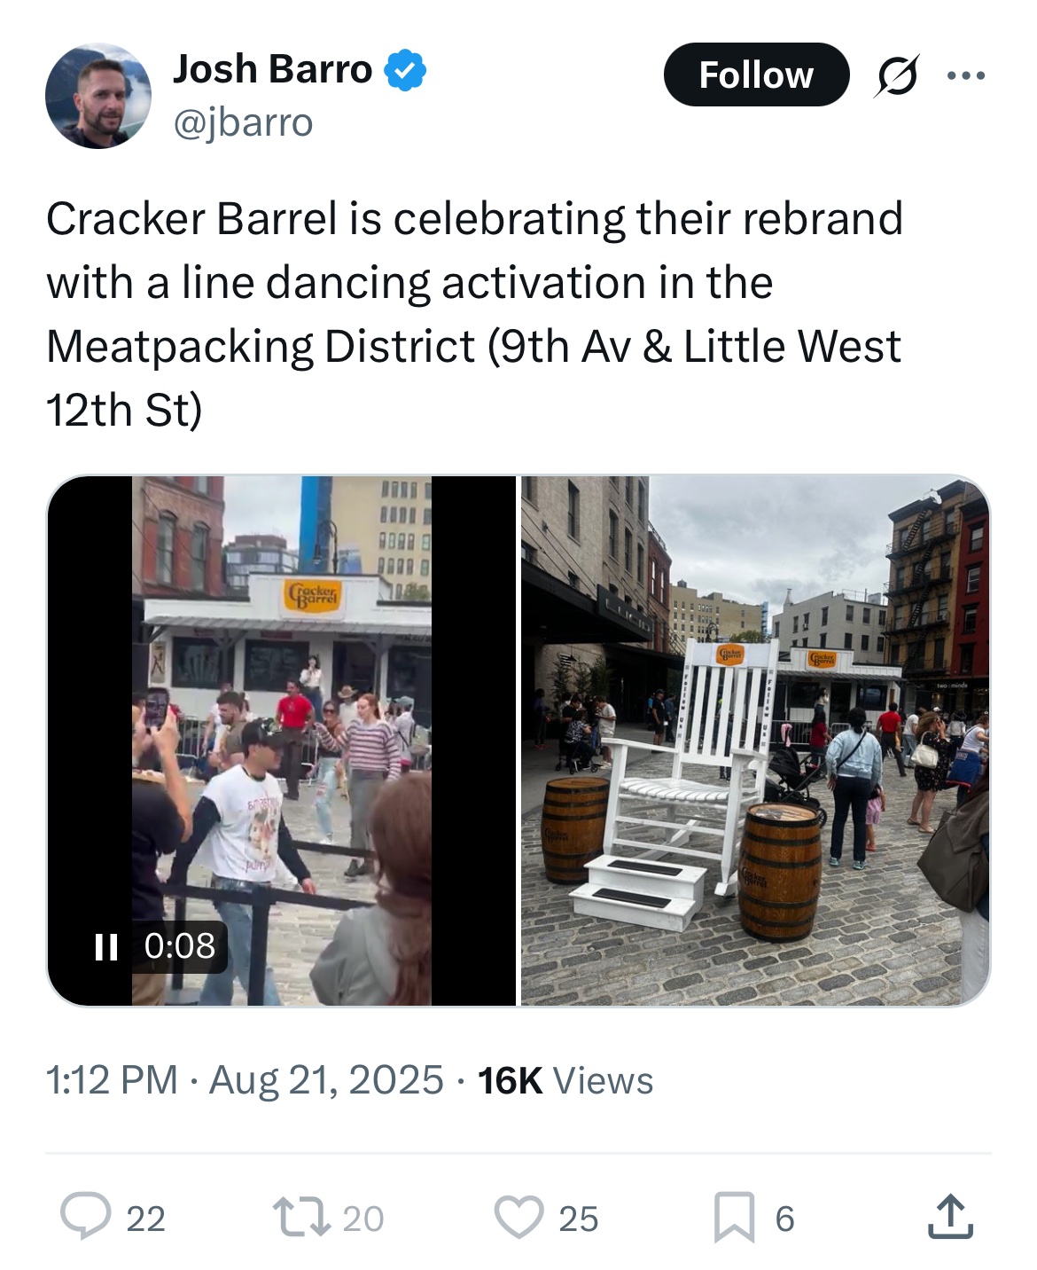View the 16K Views analytics
Screen dimensions: 1037x1270
click(x=565, y=1080)
